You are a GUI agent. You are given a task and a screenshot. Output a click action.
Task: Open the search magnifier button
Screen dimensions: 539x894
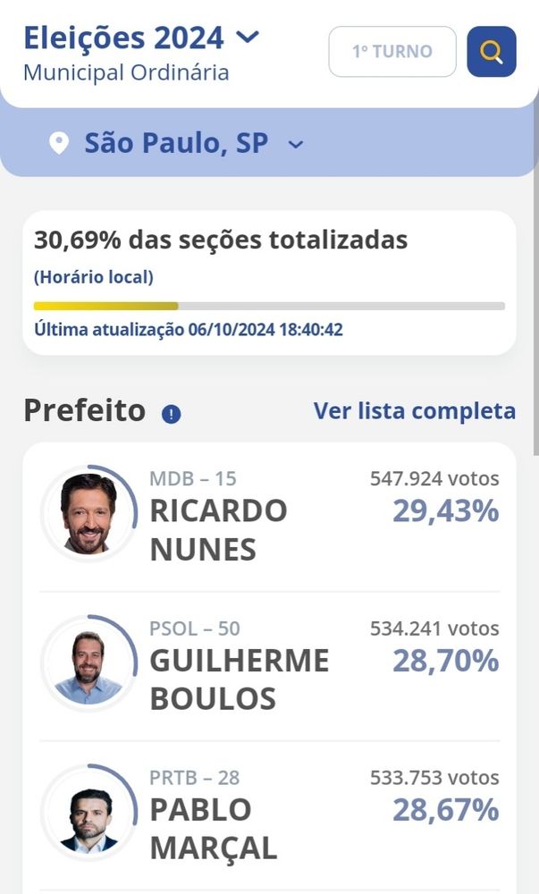click(491, 51)
